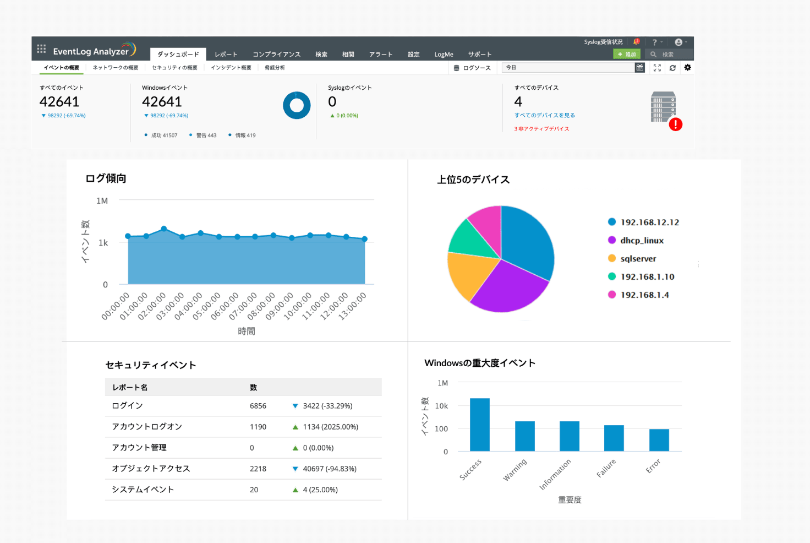Click the alert icon on the device image
Image resolution: width=810 pixels, height=543 pixels.
coord(676,124)
